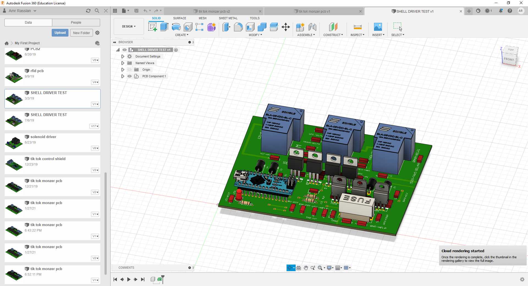Switch to the SHEET METAL tab
Screen dimensions: 528x286
[x=228, y=18]
